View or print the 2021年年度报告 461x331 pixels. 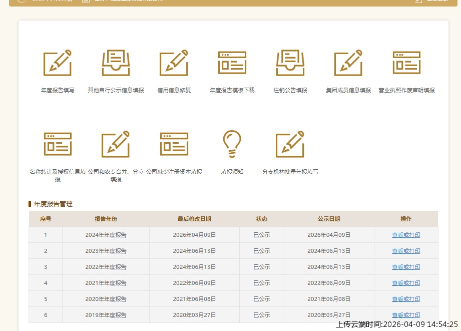click(406, 283)
